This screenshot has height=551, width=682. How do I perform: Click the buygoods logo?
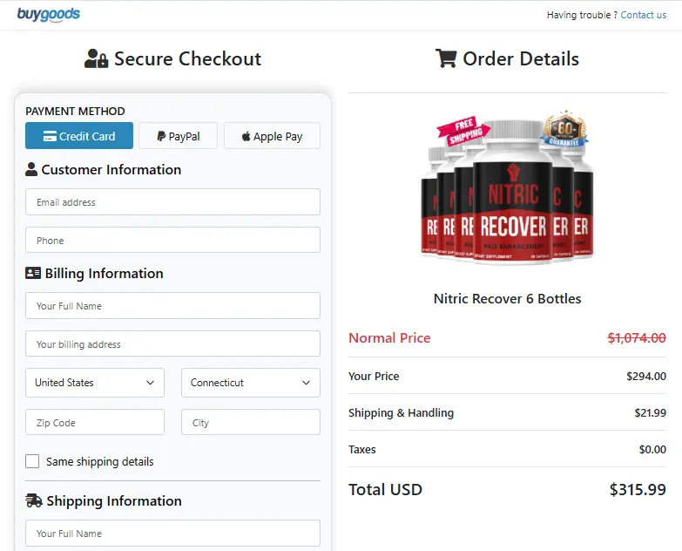(x=48, y=14)
